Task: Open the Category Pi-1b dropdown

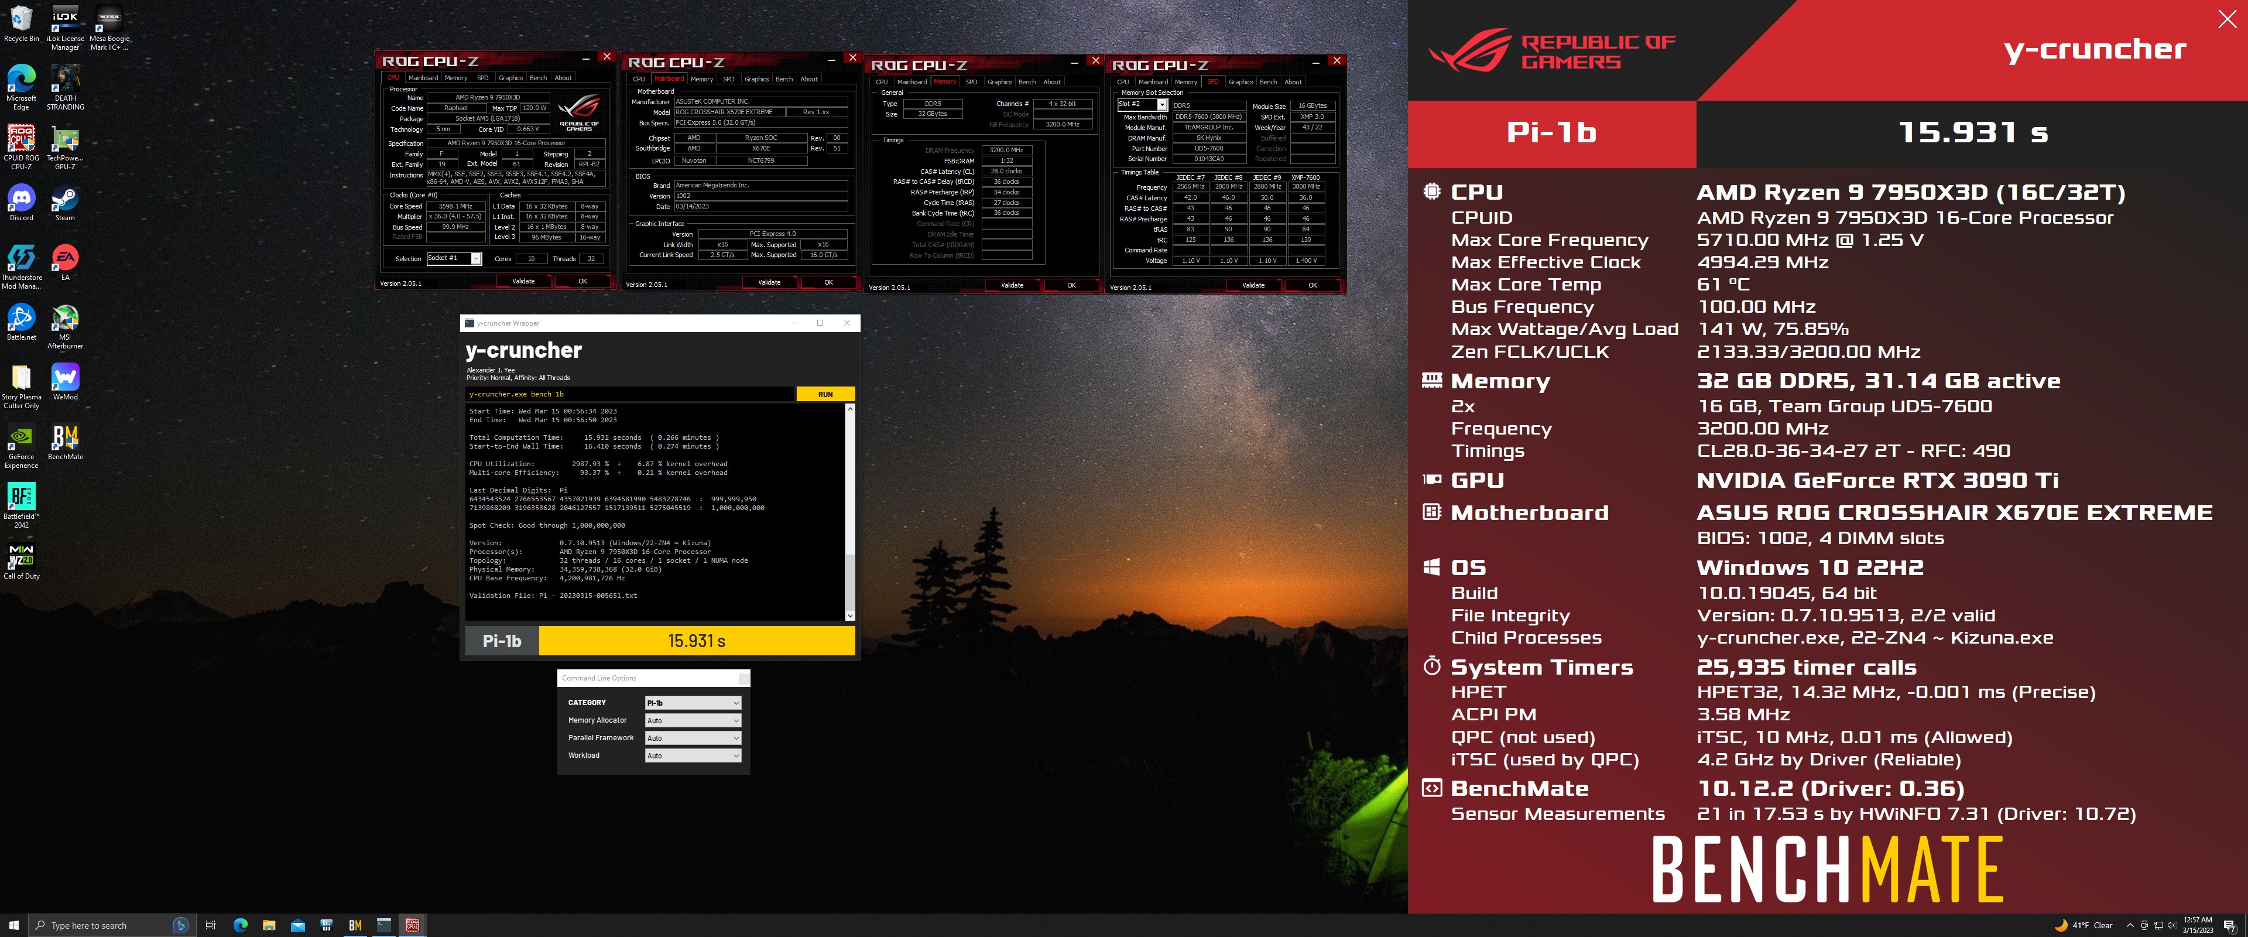Action: click(x=693, y=703)
